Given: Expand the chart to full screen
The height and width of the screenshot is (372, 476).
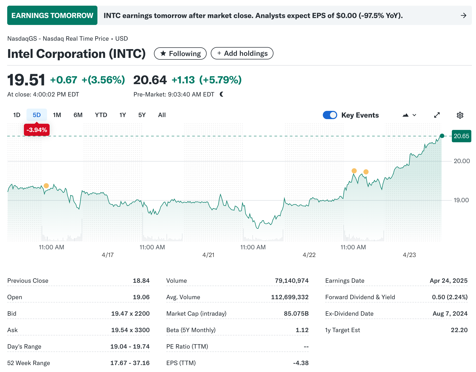Looking at the screenshot, I should (437, 115).
